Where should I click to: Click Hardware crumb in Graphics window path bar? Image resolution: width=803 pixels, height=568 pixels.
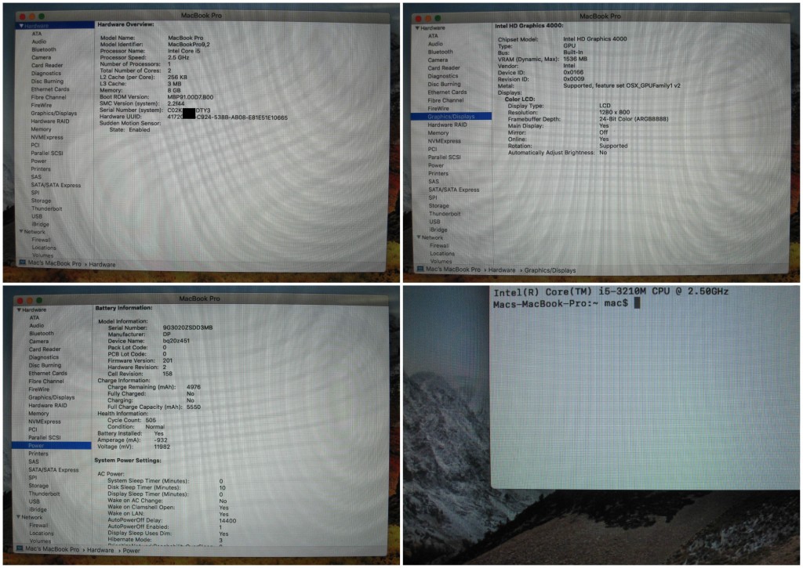point(502,270)
